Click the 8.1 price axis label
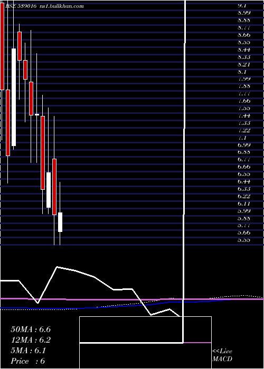Viewport: 264px width, 369px height. click(x=242, y=72)
